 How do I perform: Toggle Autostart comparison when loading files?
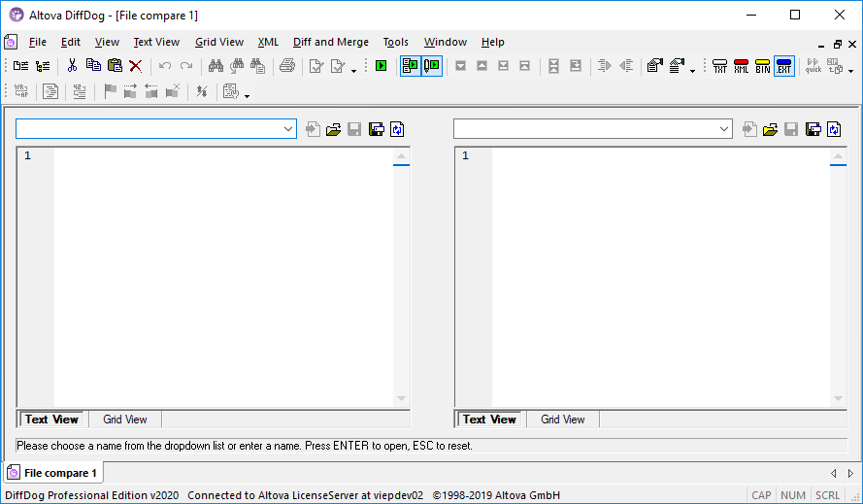click(411, 66)
